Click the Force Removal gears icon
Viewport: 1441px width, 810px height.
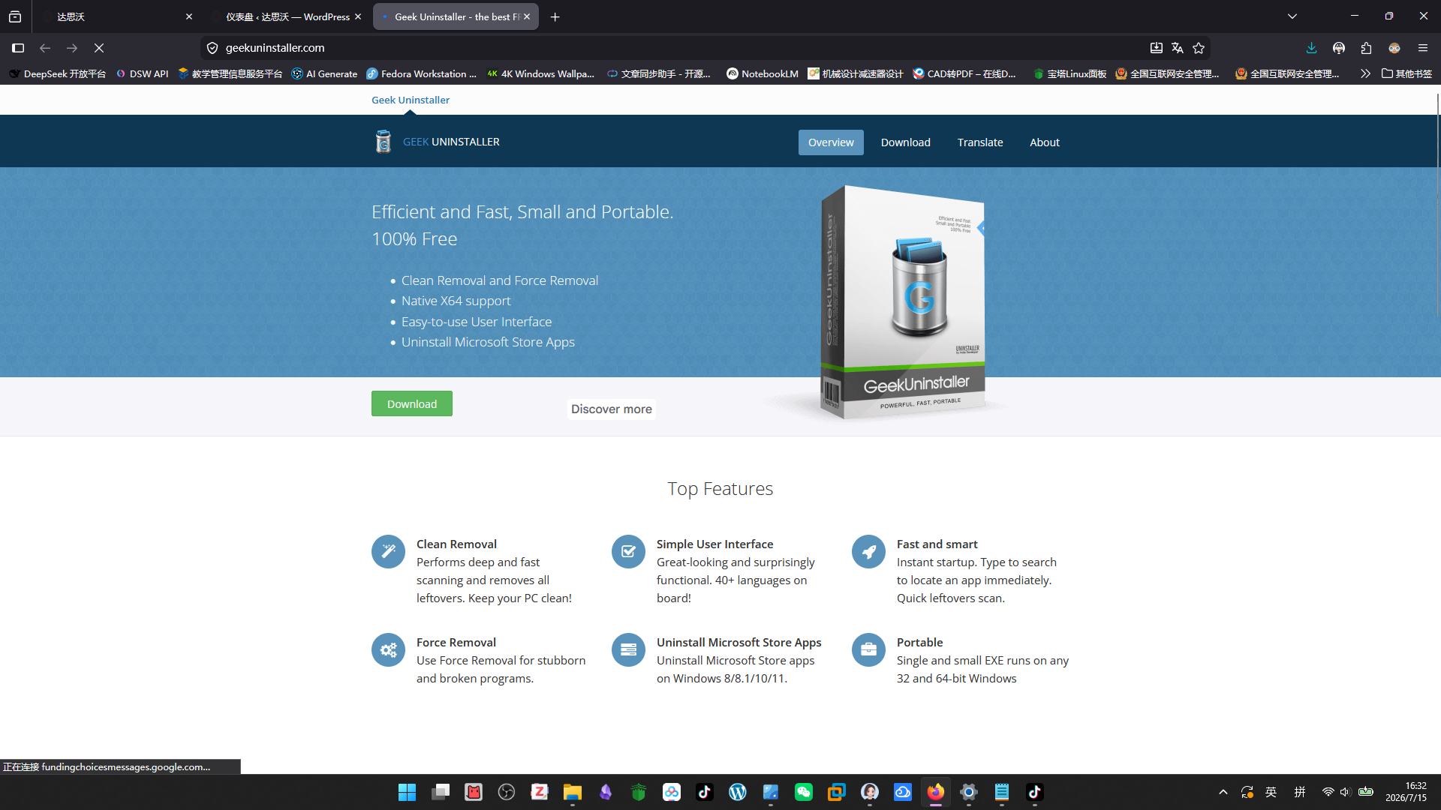388,650
